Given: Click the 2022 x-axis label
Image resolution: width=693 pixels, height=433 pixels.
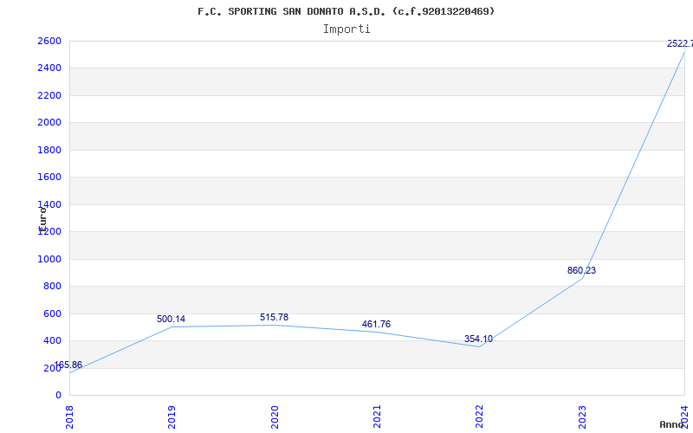Looking at the screenshot, I should click(480, 417).
